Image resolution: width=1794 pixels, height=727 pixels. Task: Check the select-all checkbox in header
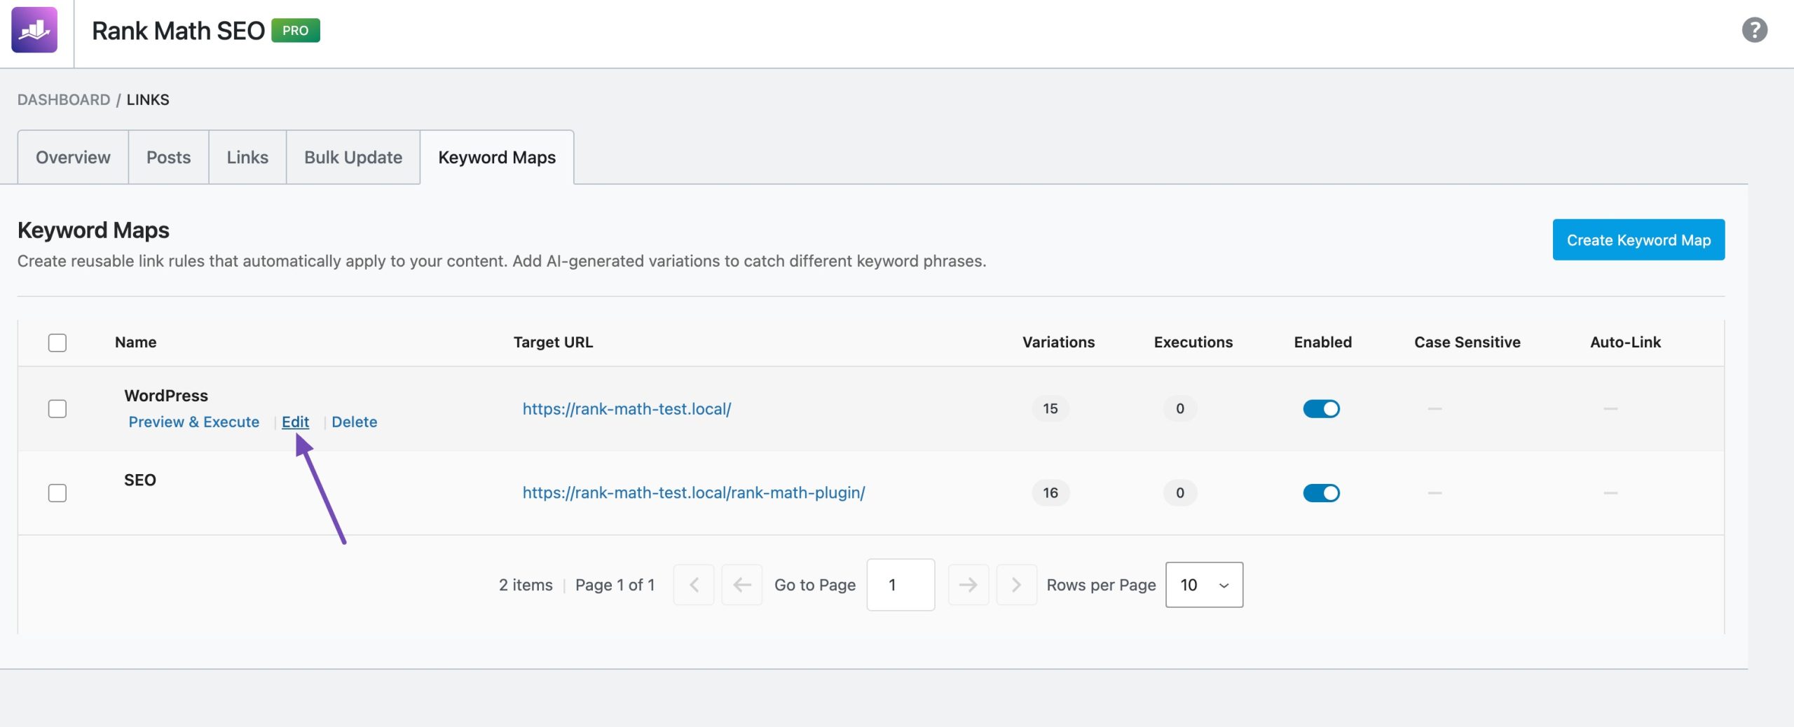[57, 342]
